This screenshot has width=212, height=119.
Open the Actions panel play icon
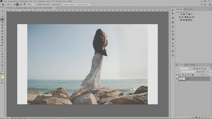[173, 13]
